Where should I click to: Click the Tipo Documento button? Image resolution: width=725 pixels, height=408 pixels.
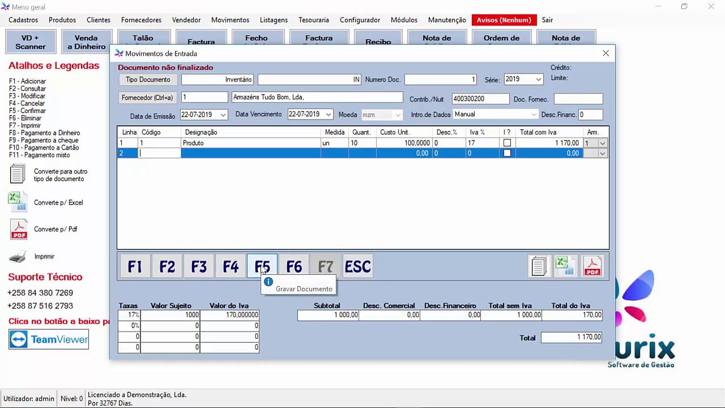click(x=148, y=80)
